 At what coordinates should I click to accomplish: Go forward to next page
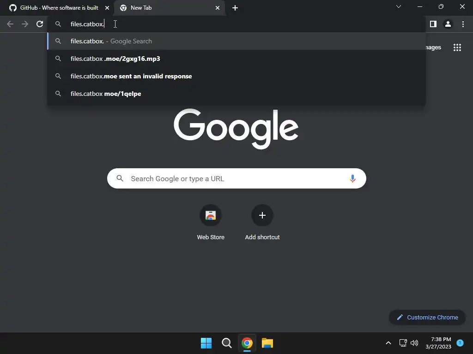click(25, 24)
